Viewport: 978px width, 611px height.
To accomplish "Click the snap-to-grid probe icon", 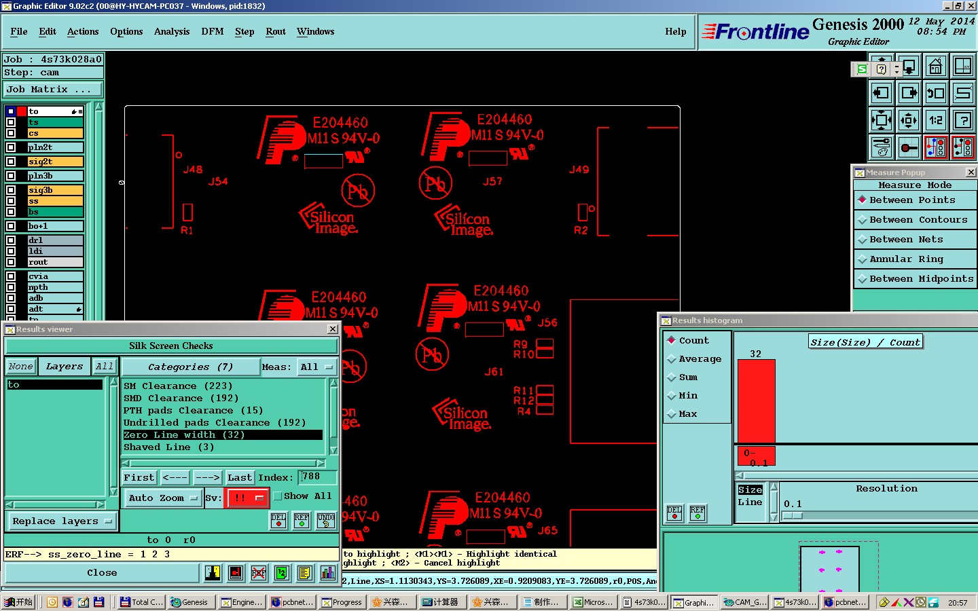I will click(x=909, y=147).
